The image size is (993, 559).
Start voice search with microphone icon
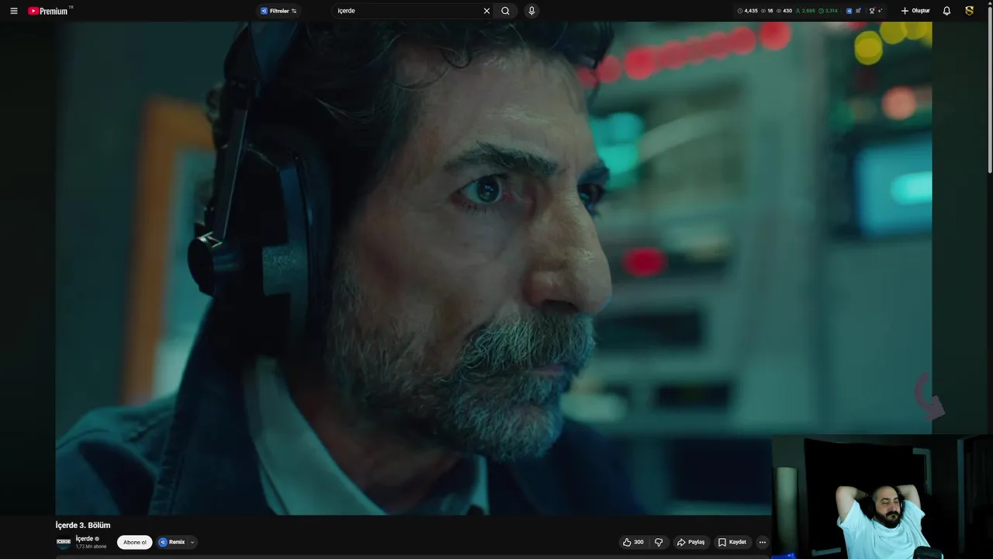[531, 11]
